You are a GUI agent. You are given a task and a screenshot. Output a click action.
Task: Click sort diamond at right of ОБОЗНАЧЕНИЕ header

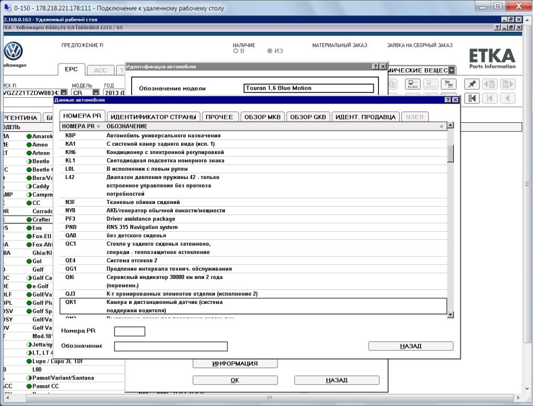tap(441, 126)
